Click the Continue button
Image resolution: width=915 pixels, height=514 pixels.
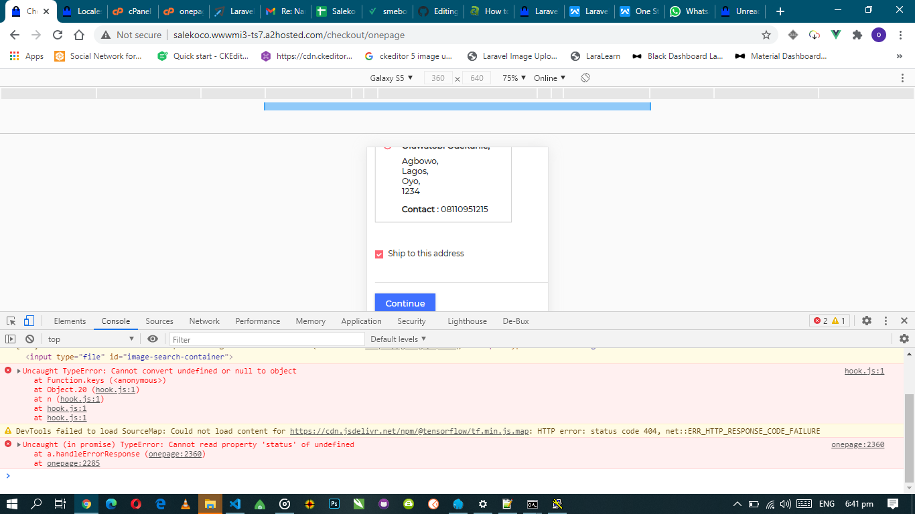(x=405, y=303)
